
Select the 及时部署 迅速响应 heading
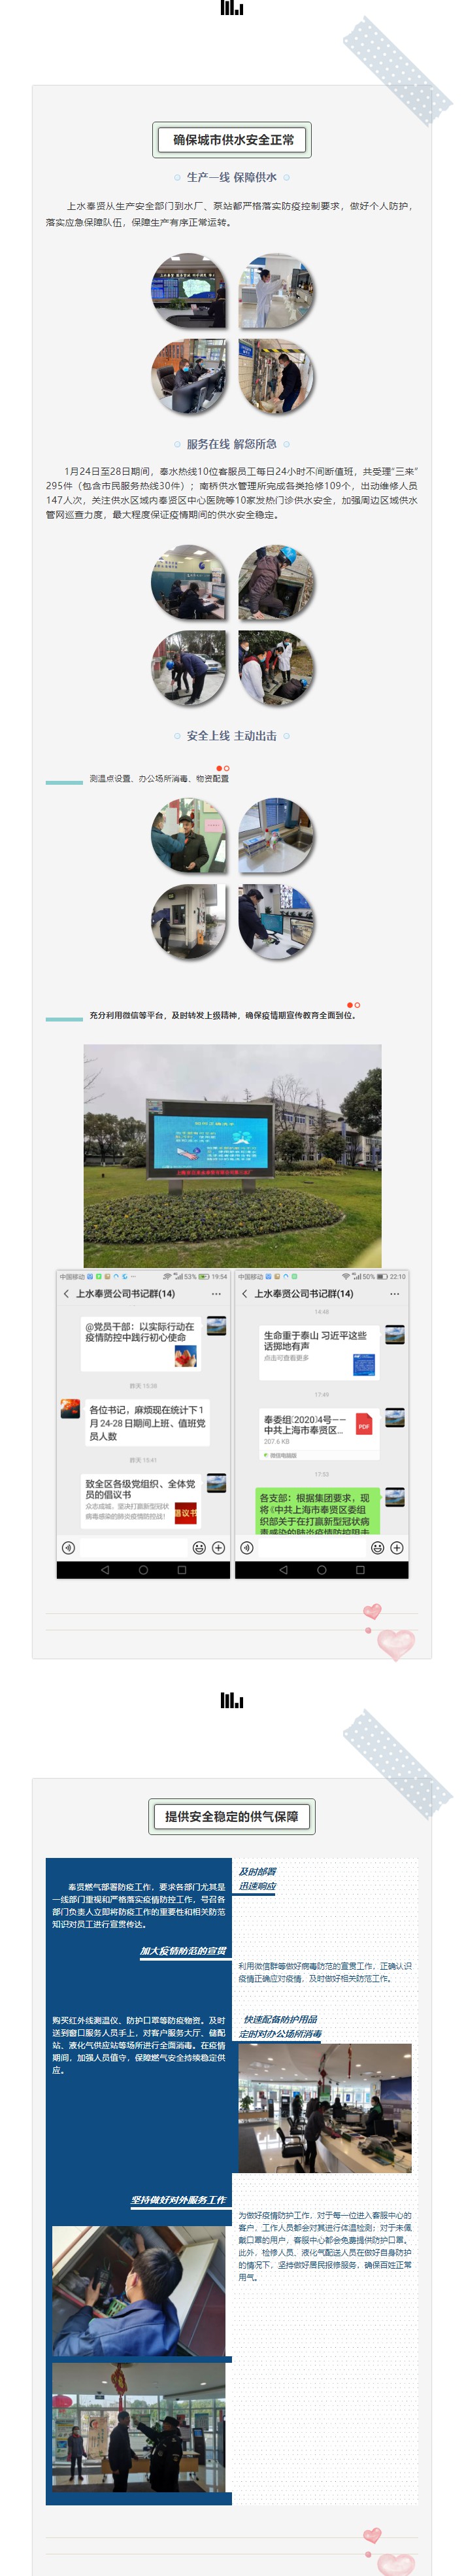257,1878
